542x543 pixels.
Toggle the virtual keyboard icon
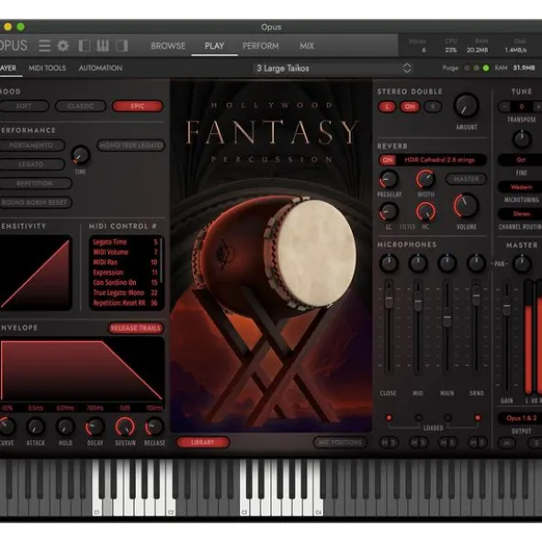click(x=103, y=46)
